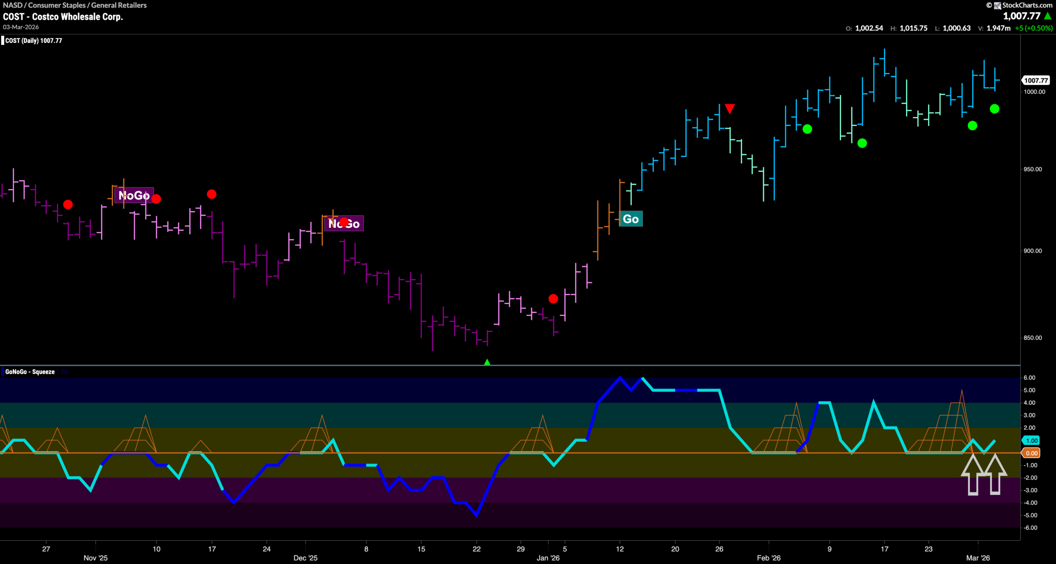Image resolution: width=1056 pixels, height=564 pixels.
Task: Click the 950.00 price axis label
Action: (x=1032, y=169)
